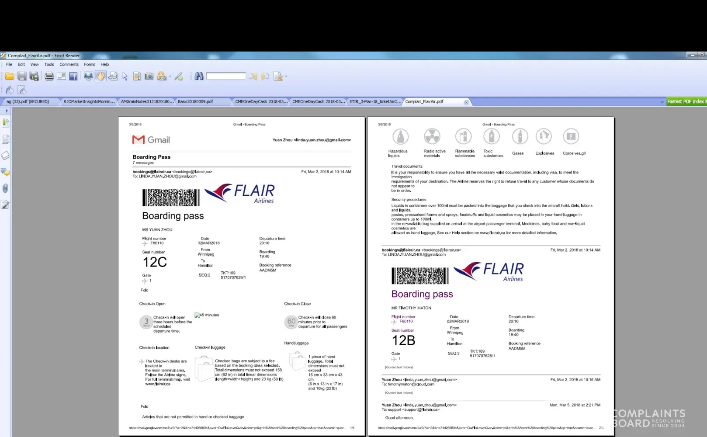This screenshot has width=707, height=437.
Task: Open the Print dialog via printer icon
Action: point(49,76)
